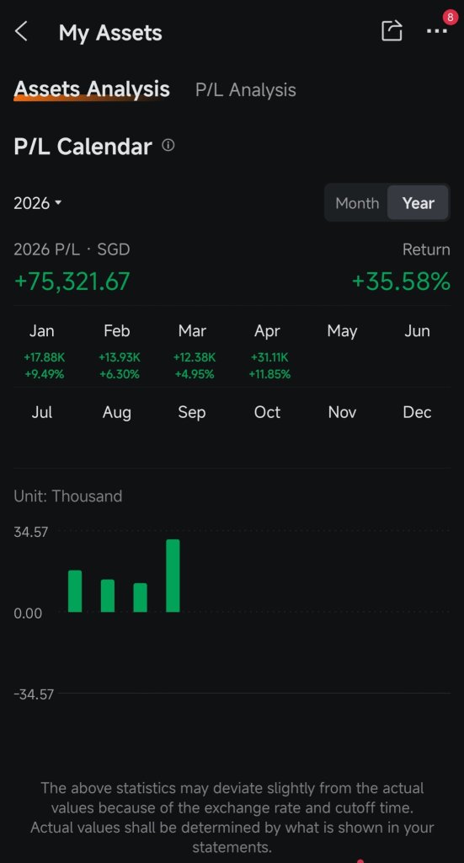Open February P/L details

[x=118, y=352]
